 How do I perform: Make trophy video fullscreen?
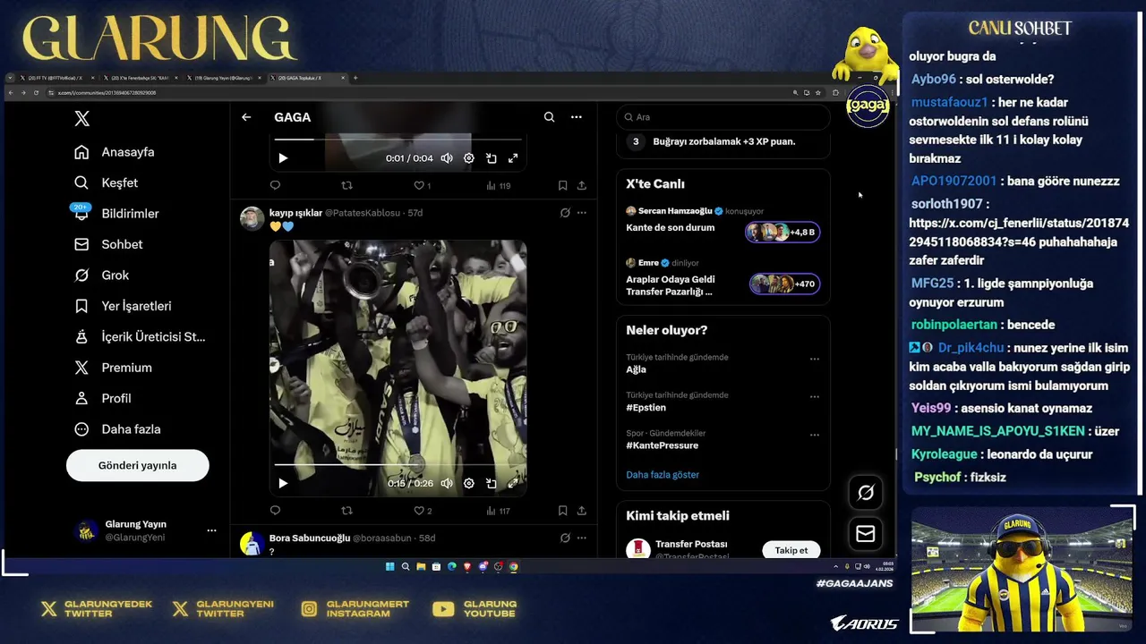point(513,484)
